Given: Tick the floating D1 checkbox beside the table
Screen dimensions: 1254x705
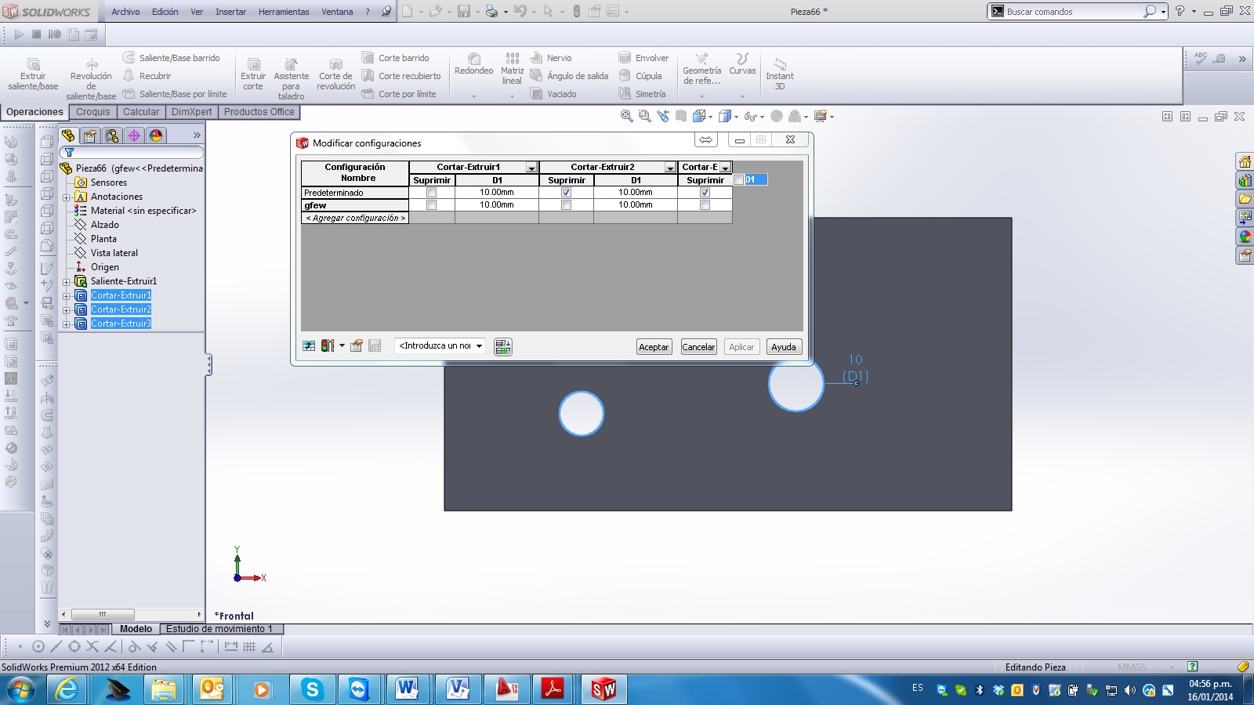Looking at the screenshot, I should pyautogui.click(x=738, y=180).
